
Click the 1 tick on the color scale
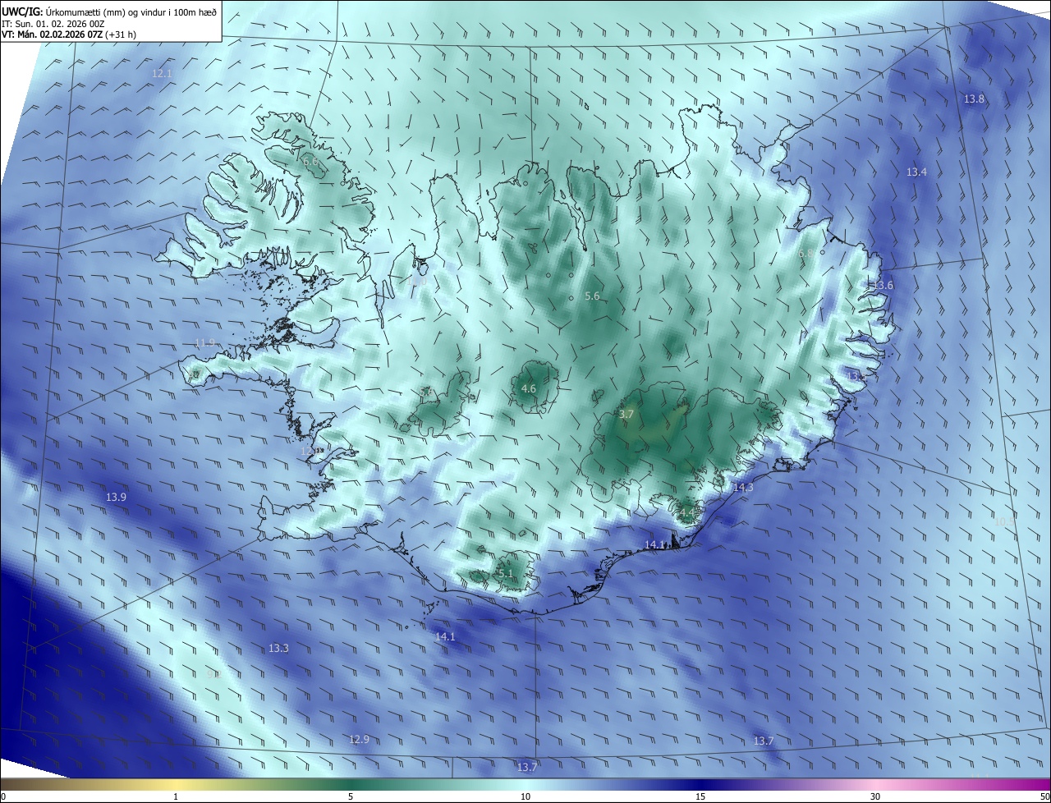[176, 796]
